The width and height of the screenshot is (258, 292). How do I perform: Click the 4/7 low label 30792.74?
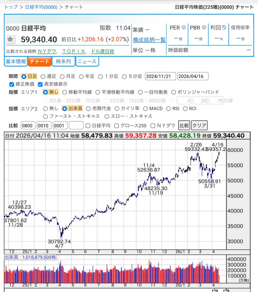click(59, 242)
